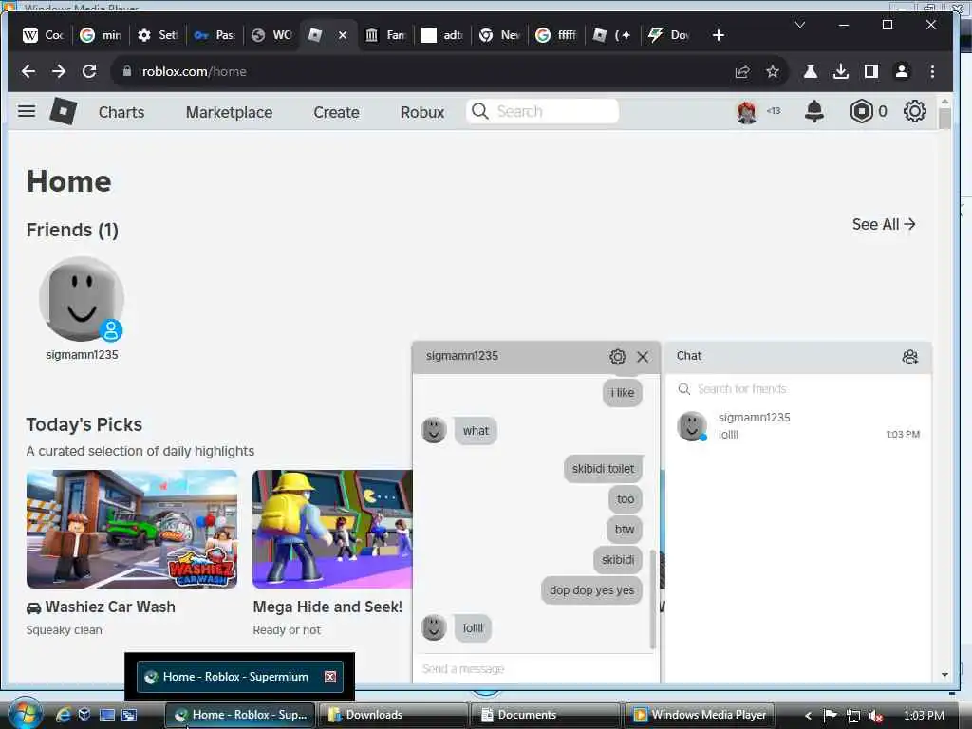This screenshot has height=729, width=972.
Task: Click the browser forward arrow
Action: (x=59, y=71)
